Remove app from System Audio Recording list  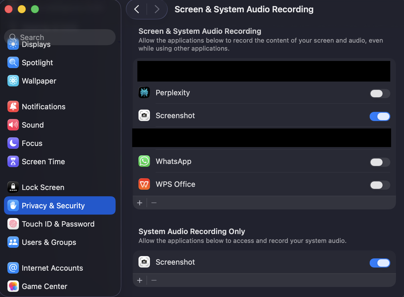[x=154, y=280]
